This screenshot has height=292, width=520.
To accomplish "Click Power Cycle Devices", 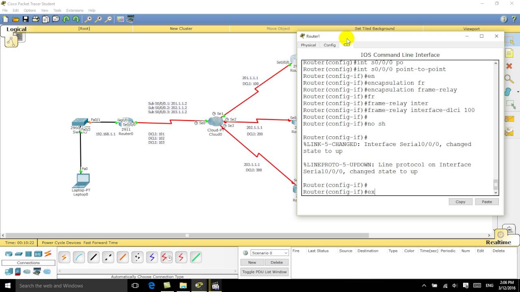I will (61, 243).
